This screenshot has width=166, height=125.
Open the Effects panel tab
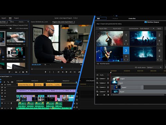click(x=12, y=22)
